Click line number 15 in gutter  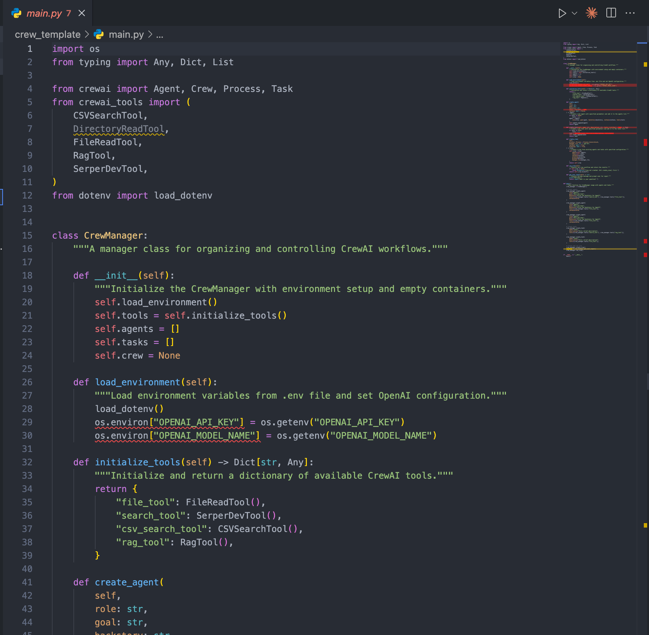pyautogui.click(x=27, y=236)
